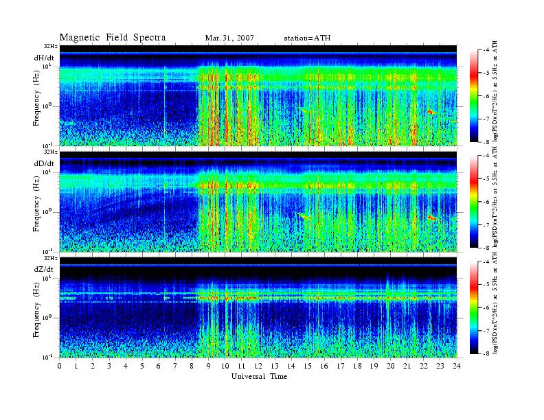
Task: Click hour tick label '20' on the time axis
Action: click(390, 366)
